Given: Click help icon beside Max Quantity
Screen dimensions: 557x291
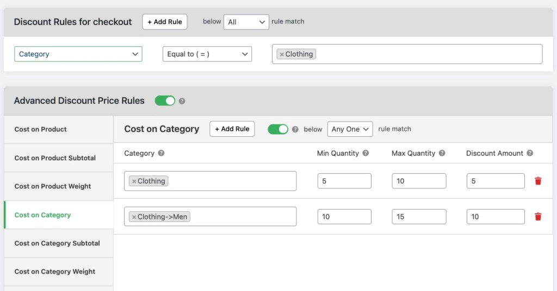Looking at the screenshot, I should 442,154.
